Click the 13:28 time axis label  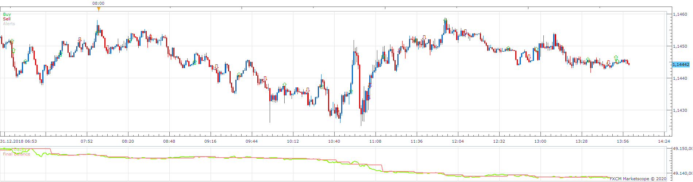[x=582, y=141]
